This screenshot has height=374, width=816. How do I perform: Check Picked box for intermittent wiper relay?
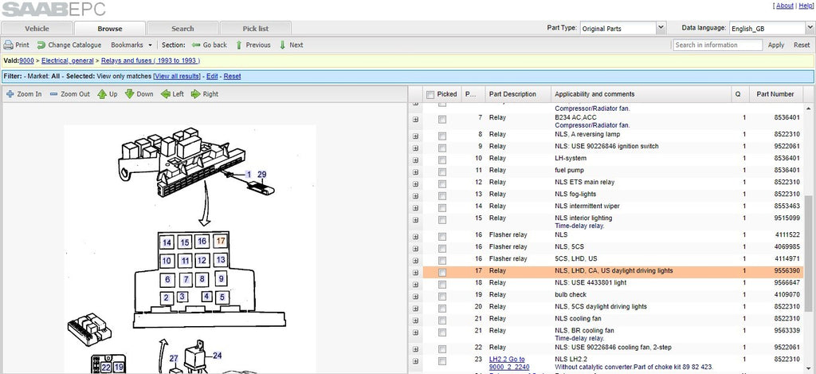click(441, 207)
